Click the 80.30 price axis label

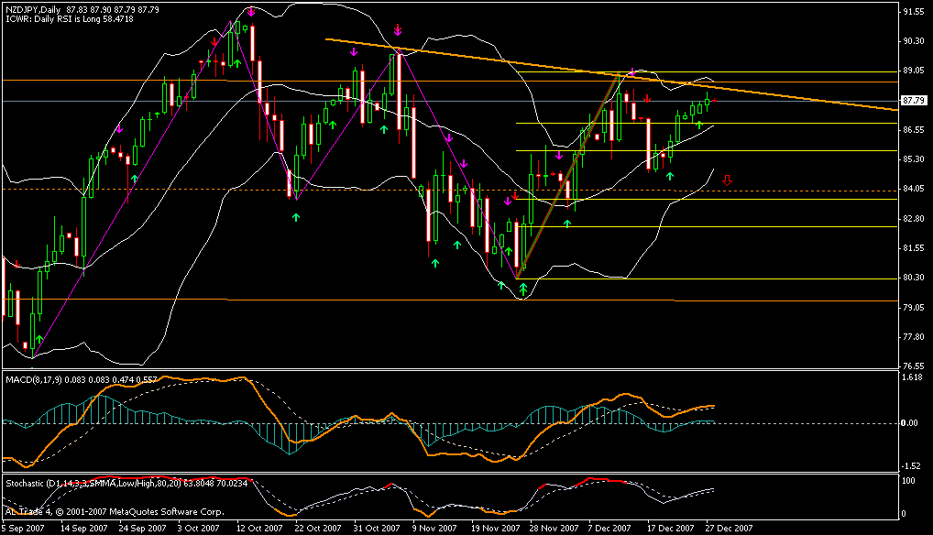click(914, 278)
